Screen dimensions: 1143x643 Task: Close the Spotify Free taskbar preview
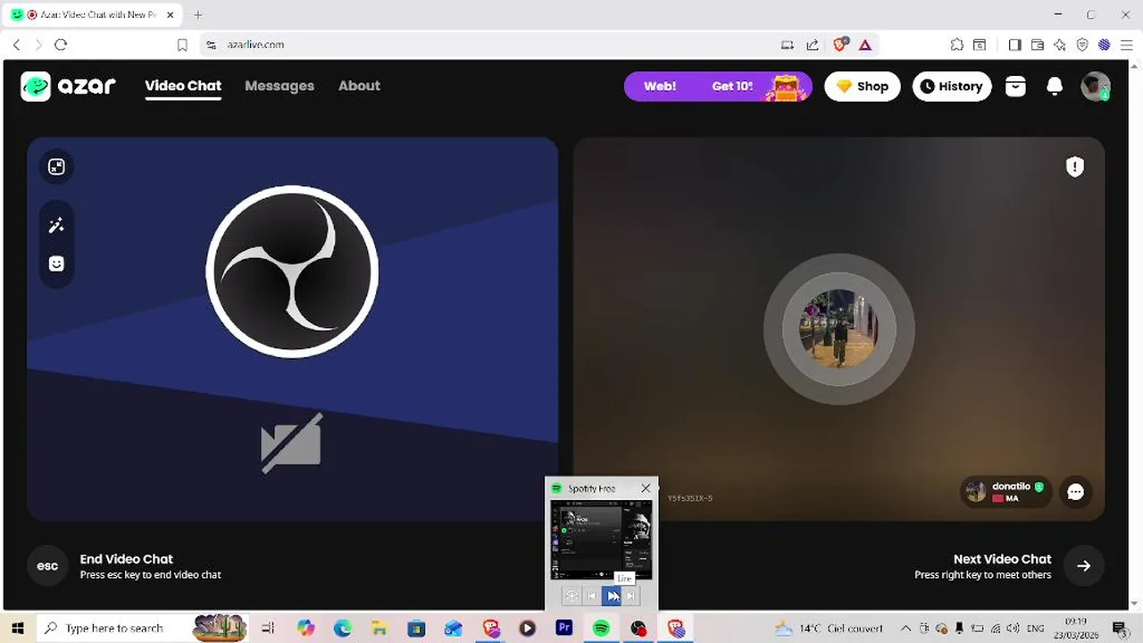click(x=646, y=489)
